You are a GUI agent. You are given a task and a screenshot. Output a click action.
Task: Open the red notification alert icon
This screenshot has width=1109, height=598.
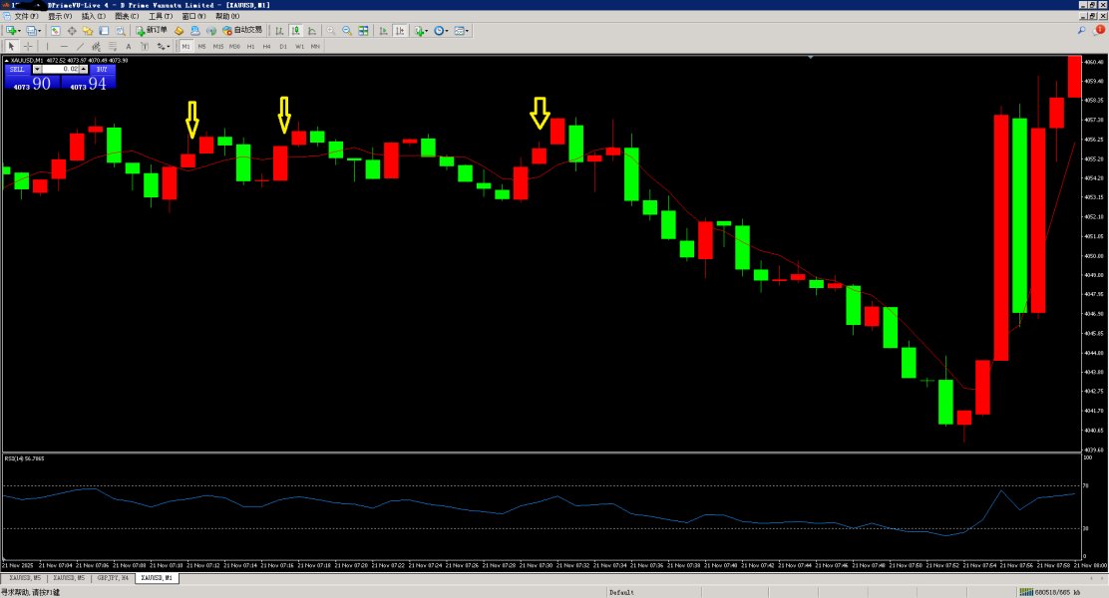tap(1099, 30)
